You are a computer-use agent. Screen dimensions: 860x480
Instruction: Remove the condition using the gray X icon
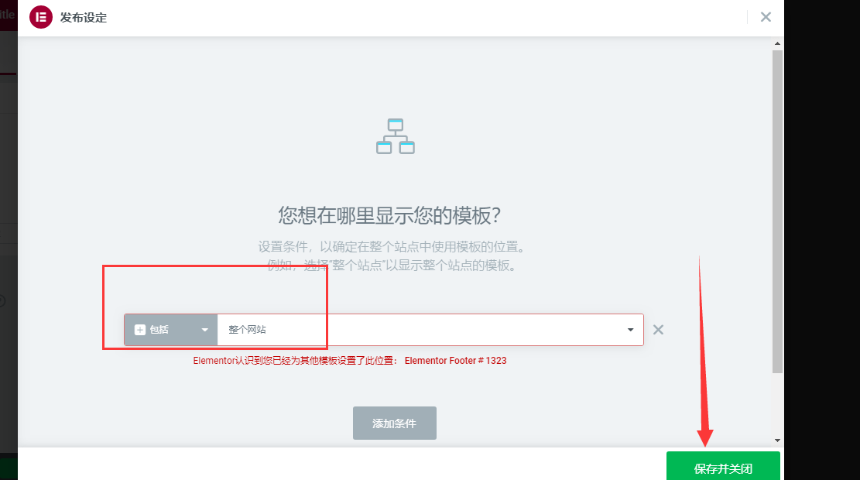pos(658,329)
